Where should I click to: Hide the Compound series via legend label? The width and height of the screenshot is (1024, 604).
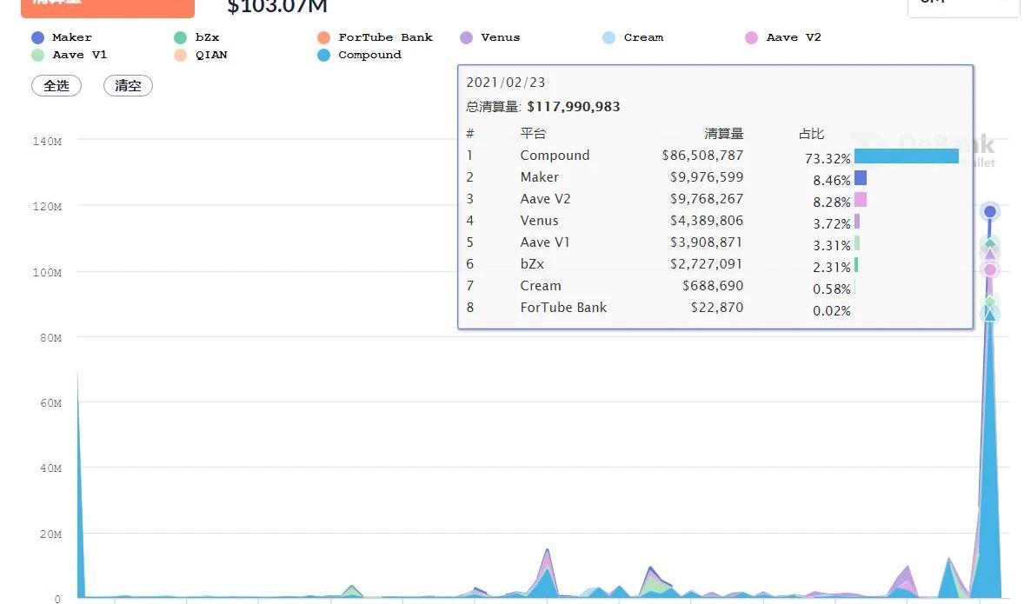pyautogui.click(x=369, y=55)
